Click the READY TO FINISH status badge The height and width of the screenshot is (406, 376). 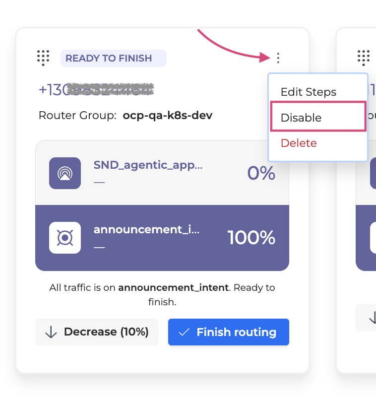point(113,58)
